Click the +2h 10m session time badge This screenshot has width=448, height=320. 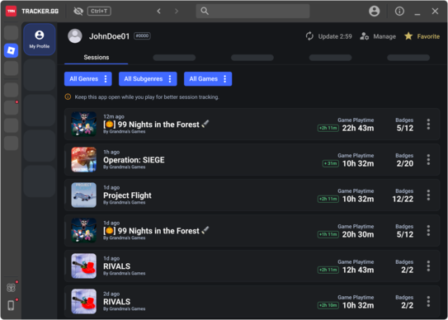[328, 305]
